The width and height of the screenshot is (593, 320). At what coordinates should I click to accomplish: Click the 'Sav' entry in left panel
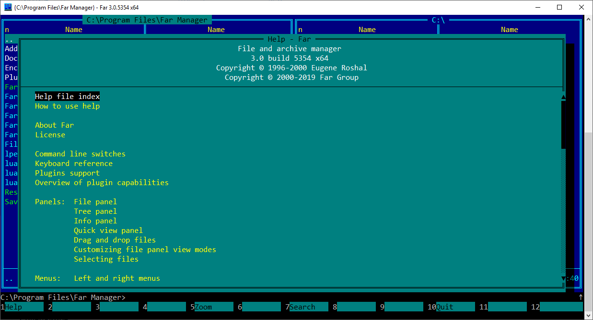11,202
